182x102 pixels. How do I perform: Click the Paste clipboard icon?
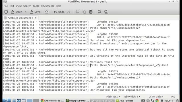[91, 12]
